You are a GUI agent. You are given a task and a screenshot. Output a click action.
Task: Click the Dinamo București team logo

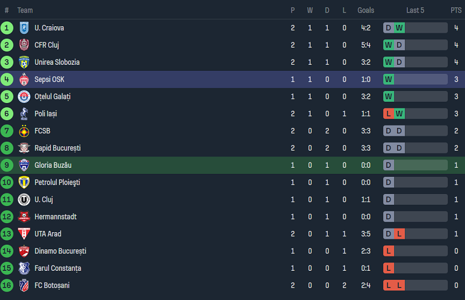point(24,251)
